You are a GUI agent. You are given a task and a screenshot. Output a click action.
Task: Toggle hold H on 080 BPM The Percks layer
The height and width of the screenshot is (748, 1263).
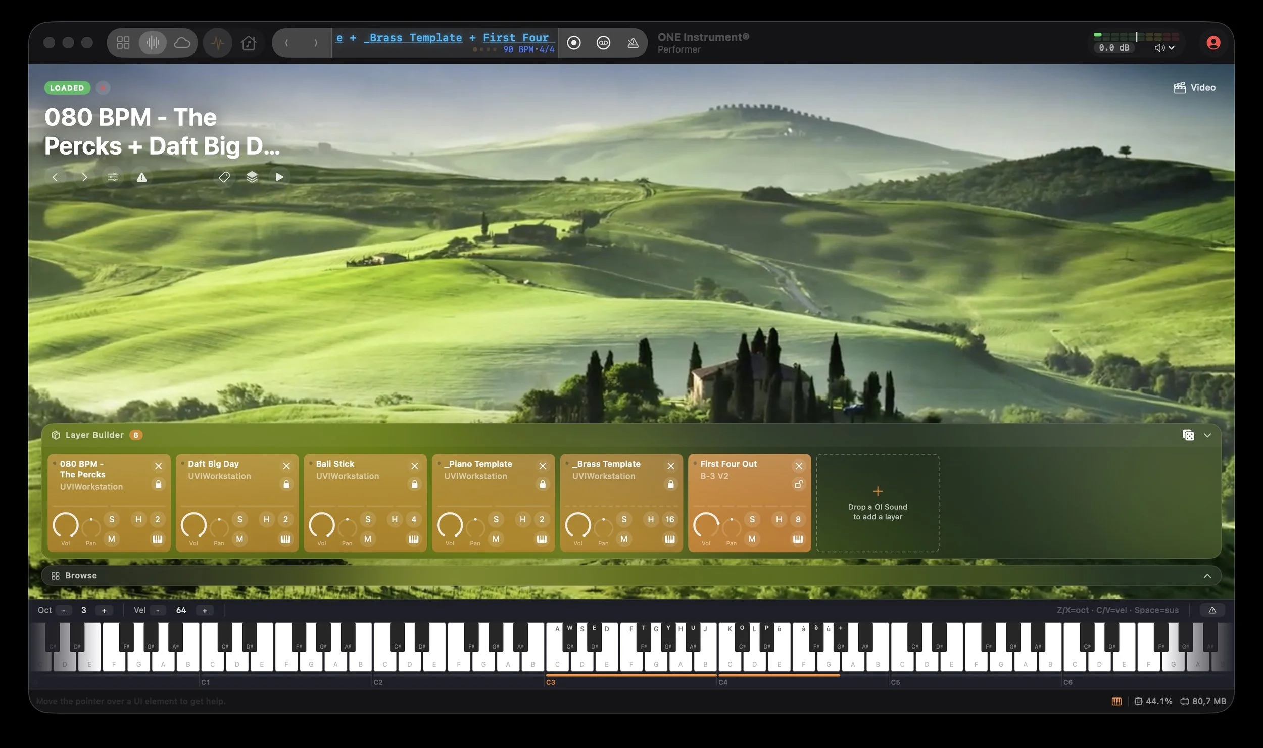(x=138, y=519)
